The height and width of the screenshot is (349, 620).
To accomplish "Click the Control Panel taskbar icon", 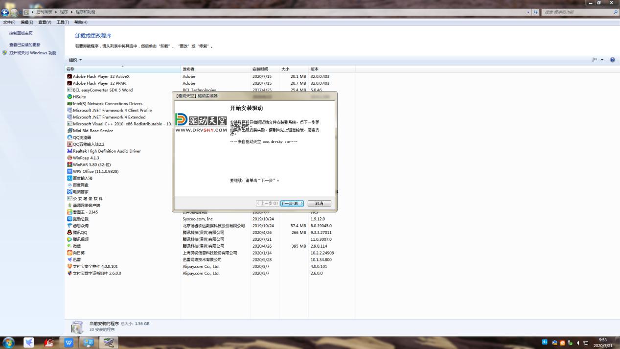I will [89, 343].
